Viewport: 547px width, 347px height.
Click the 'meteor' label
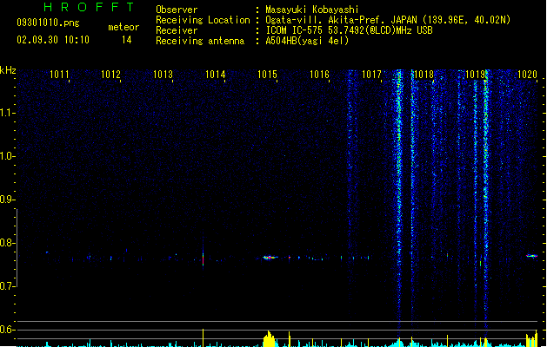pos(123,27)
